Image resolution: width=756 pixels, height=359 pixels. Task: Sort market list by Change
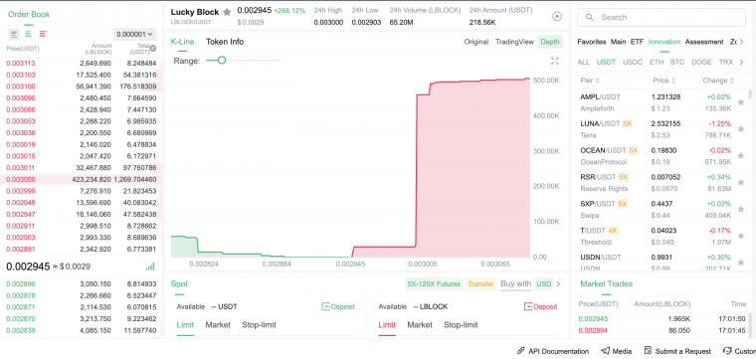718,81
